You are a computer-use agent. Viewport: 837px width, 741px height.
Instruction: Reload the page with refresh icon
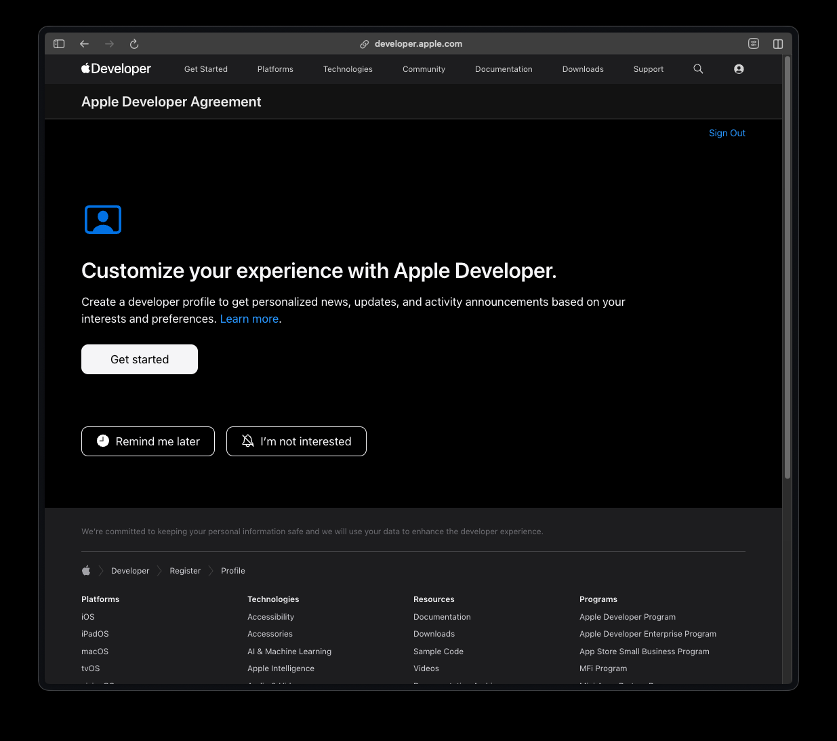click(x=134, y=44)
